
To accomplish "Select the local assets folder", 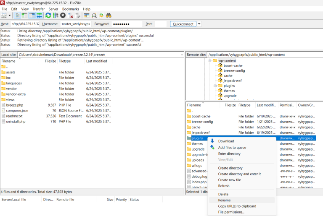I will coord(11,72).
